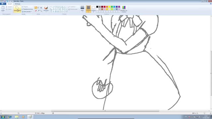Select the Diamond shape
This screenshot has width=212, height=119.
click(54, 9)
